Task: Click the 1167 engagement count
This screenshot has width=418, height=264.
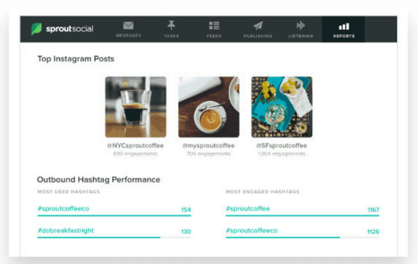Action: [373, 210]
